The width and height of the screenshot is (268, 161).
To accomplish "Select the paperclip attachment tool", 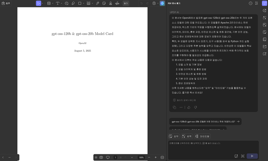I will pyautogui.click(x=98, y=3).
